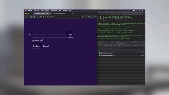The width and height of the screenshot is (169, 95).
Task: Open the 'Use text editor instead' link
Action: click(37, 41)
